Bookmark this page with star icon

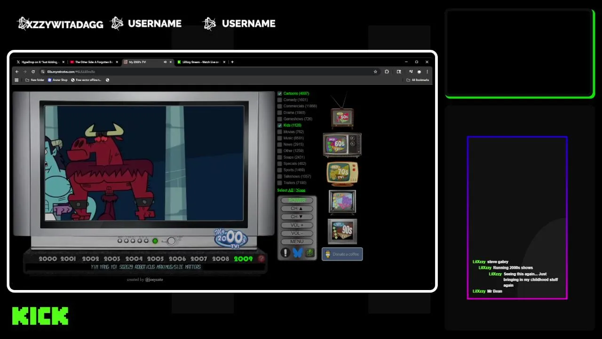375,72
